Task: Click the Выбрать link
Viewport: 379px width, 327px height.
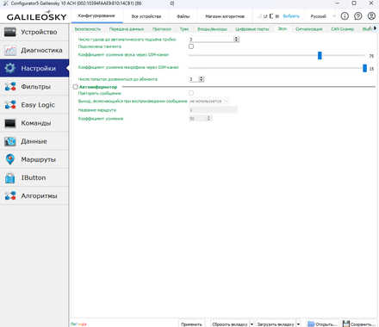Action: pyautogui.click(x=291, y=16)
